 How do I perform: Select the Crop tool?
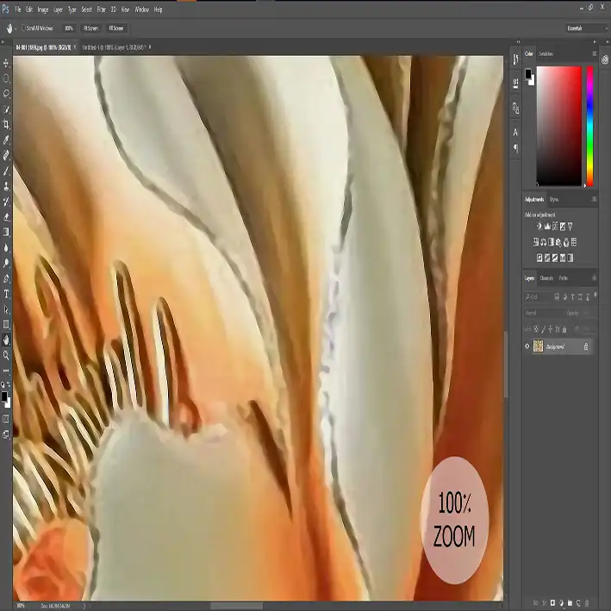pyautogui.click(x=6, y=125)
